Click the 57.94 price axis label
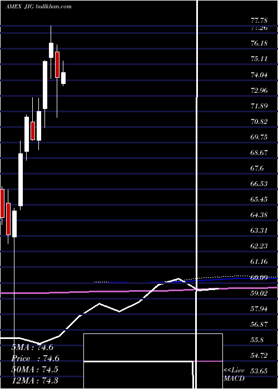The height and width of the screenshot is (389, 278). 260,309
